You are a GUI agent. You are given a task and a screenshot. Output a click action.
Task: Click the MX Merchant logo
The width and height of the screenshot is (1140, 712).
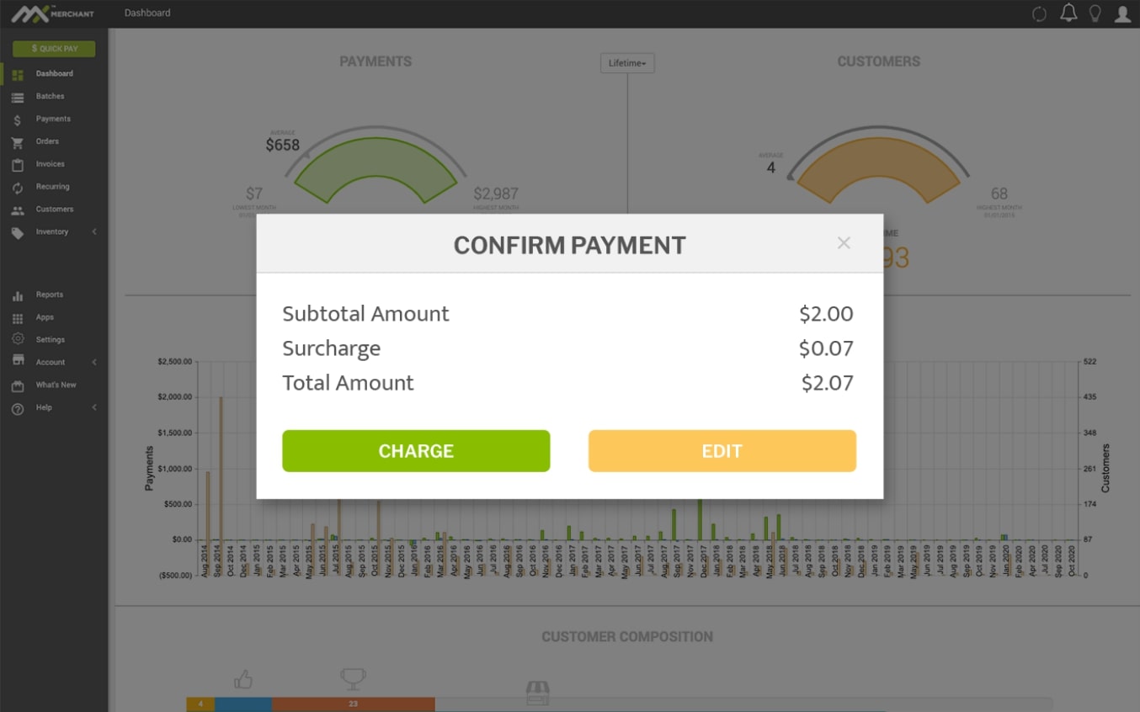click(52, 13)
